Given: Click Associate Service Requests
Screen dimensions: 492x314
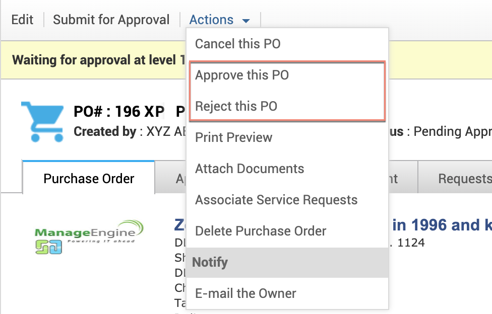Looking at the screenshot, I should click(x=276, y=200).
